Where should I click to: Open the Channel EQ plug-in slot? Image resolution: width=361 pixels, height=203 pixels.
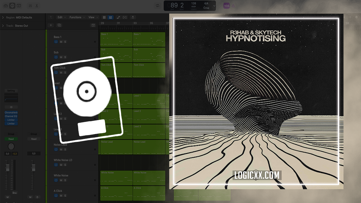pyautogui.click(x=11, y=116)
